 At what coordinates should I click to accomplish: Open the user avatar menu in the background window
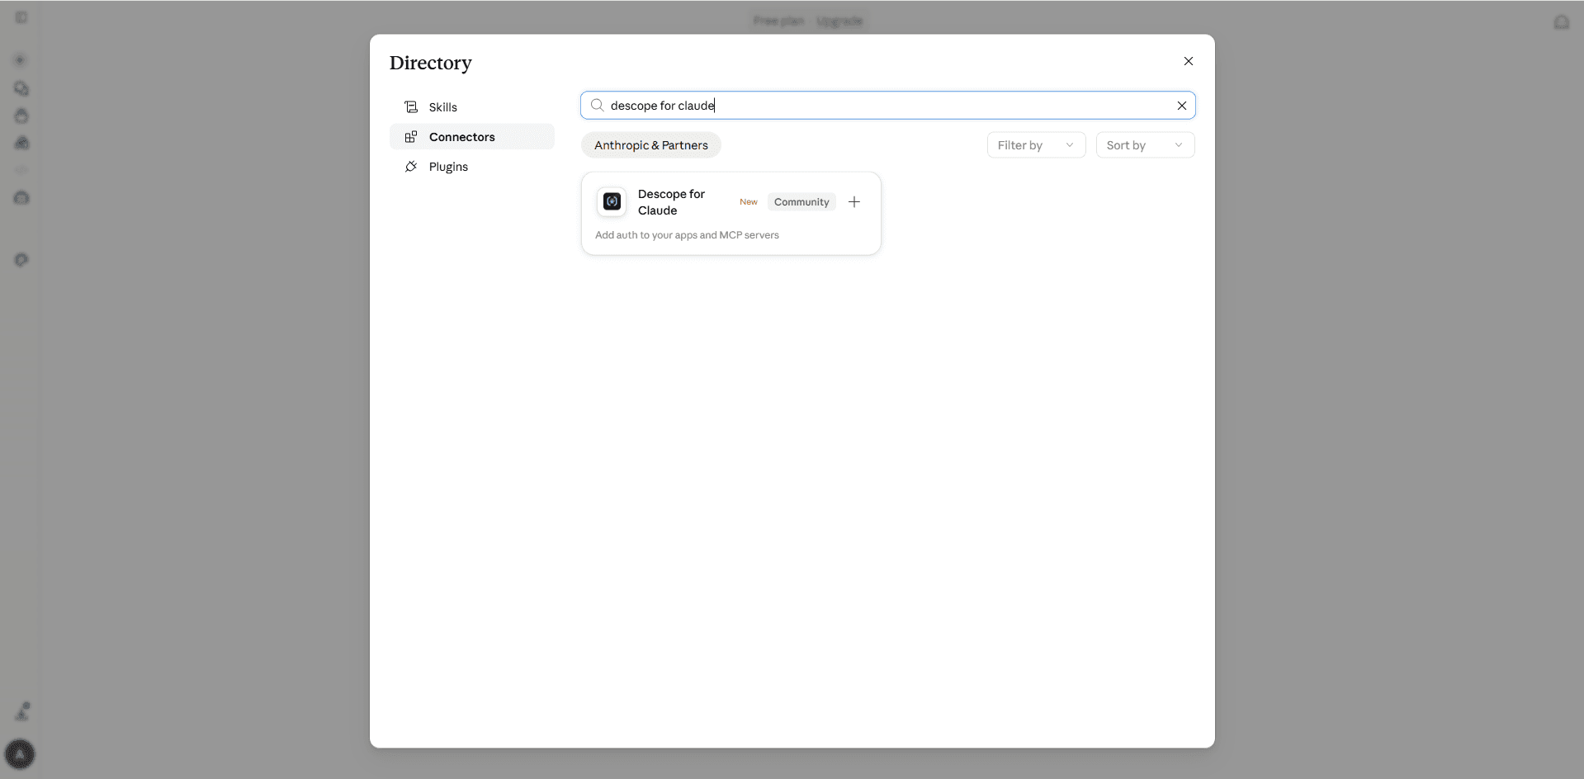tap(20, 754)
